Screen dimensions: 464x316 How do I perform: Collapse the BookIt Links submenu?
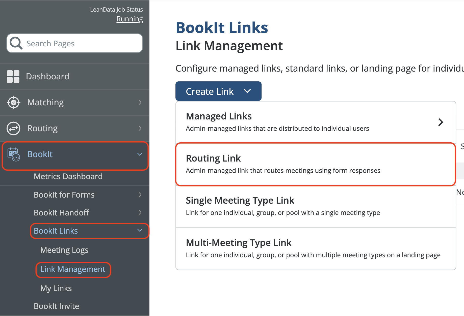click(x=140, y=230)
